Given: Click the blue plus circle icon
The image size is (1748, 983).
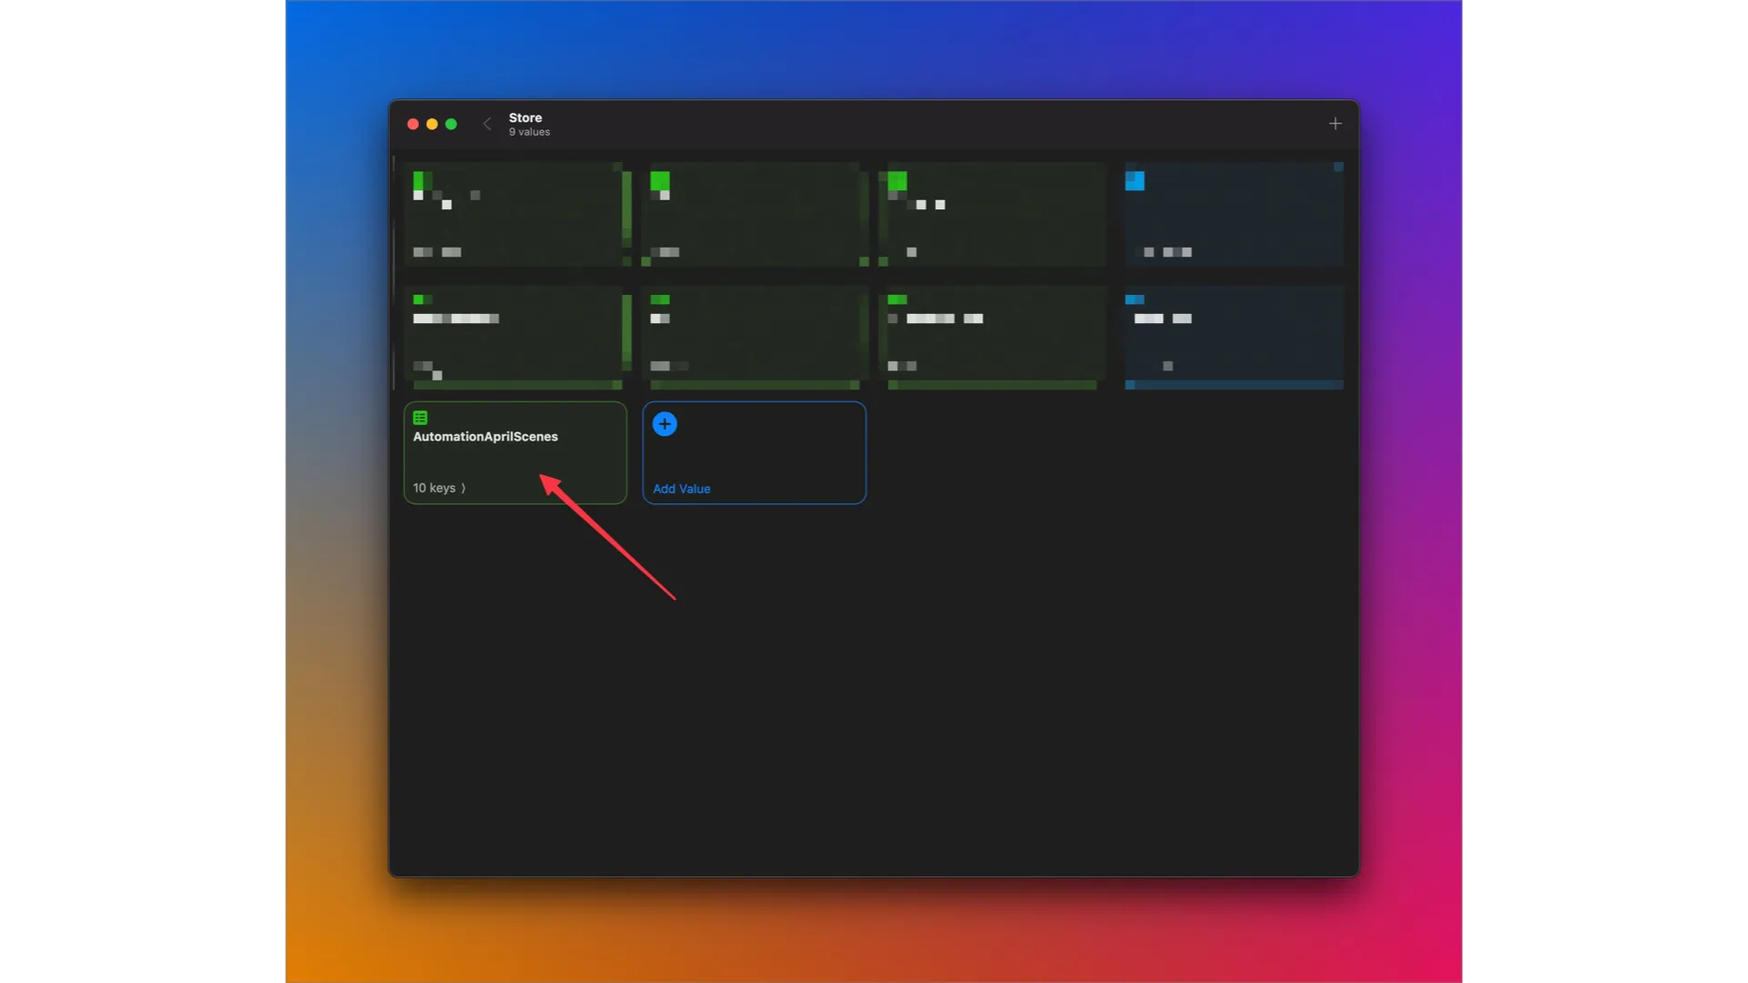Looking at the screenshot, I should click(x=665, y=424).
